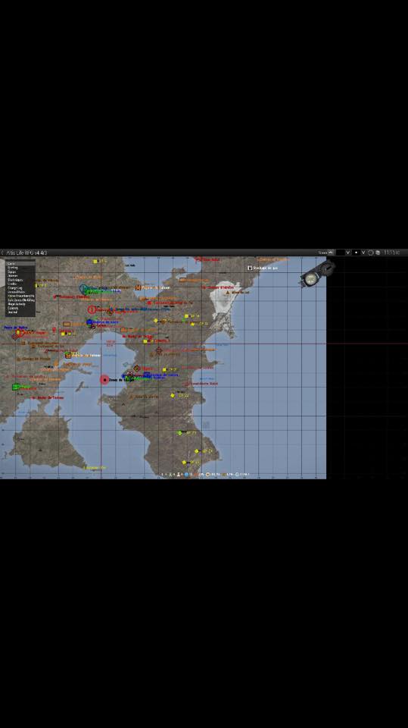Click the red circle marker numbered 1
408x728 pixels.
(92, 309)
